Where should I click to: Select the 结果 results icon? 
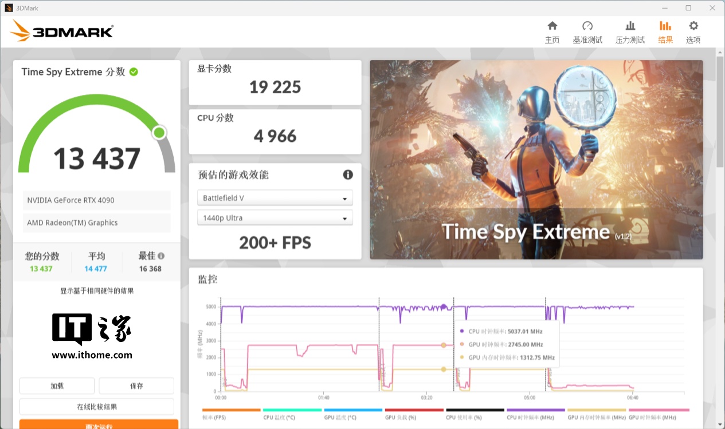(x=665, y=26)
